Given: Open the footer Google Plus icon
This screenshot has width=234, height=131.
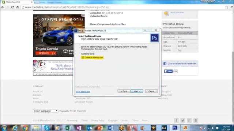Looking at the screenshot, I should point(189,120).
